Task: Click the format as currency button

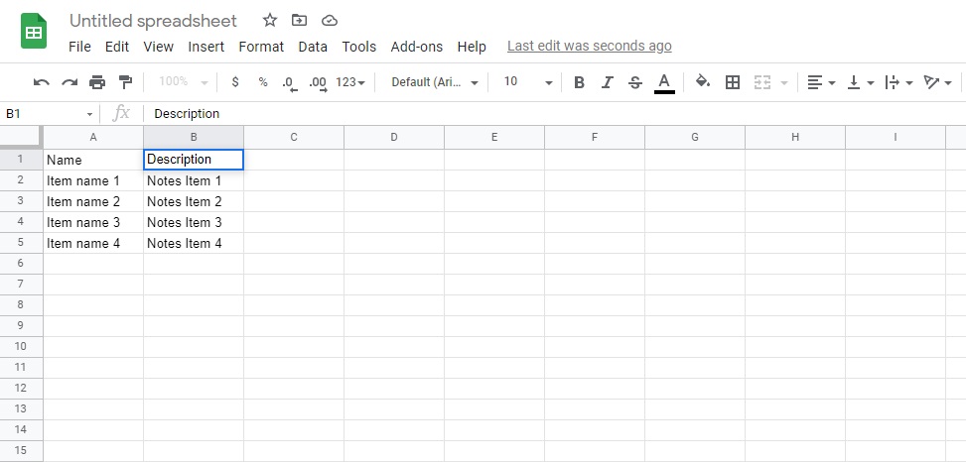Action: coord(234,82)
